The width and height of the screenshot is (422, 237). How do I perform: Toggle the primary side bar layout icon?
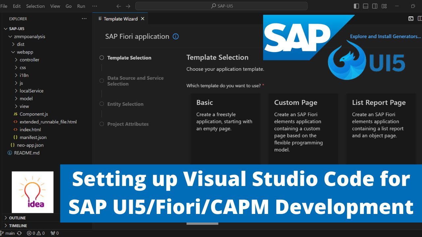point(356,6)
